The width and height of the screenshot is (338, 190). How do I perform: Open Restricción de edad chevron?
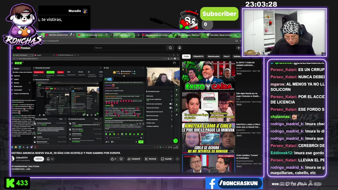[x=172, y=116]
